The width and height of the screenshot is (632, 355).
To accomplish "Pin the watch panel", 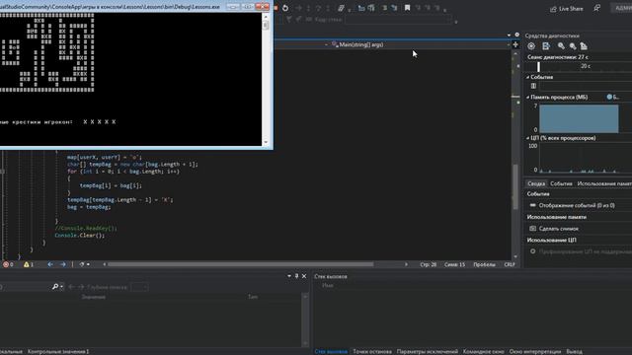I will pyautogui.click(x=296, y=276).
